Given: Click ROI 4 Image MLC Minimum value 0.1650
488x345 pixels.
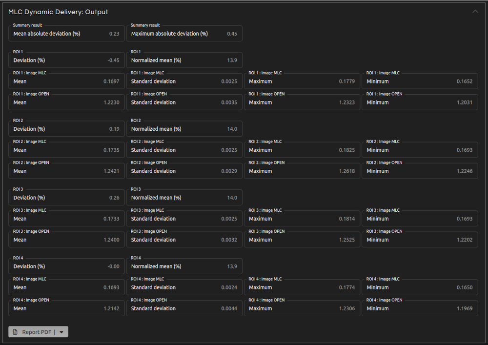Looking at the screenshot, I should 465,288.
